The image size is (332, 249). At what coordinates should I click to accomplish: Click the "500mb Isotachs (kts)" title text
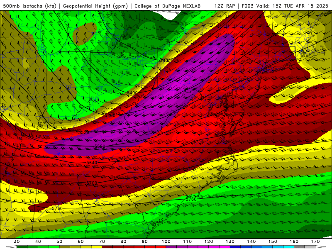pyautogui.click(x=30, y=6)
